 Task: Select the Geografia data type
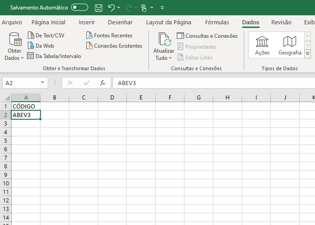(x=290, y=45)
